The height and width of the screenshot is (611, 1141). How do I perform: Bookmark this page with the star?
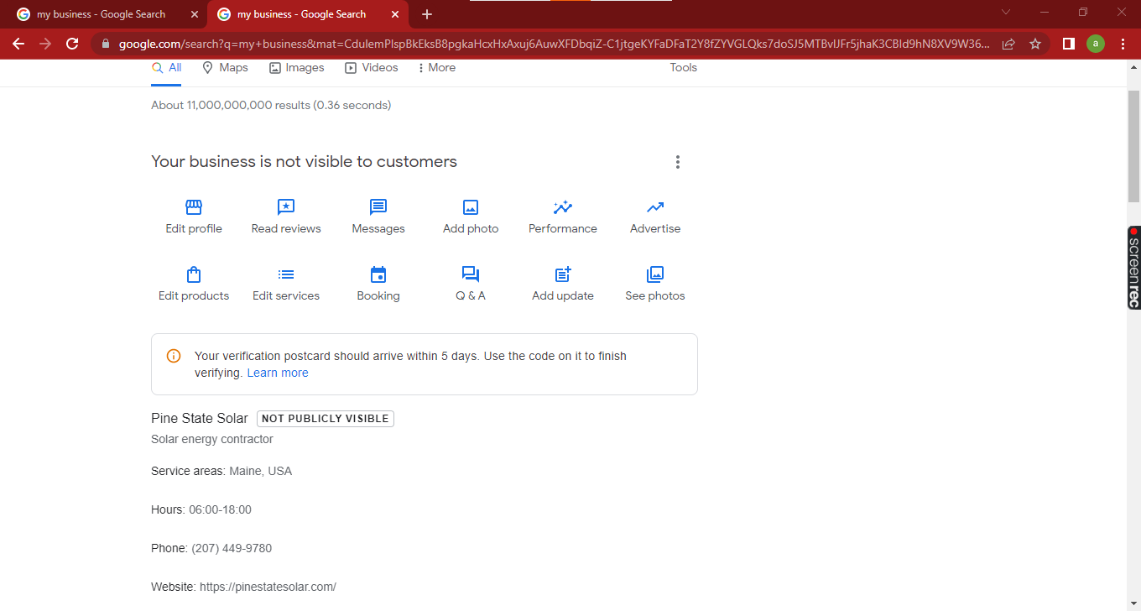1035,44
